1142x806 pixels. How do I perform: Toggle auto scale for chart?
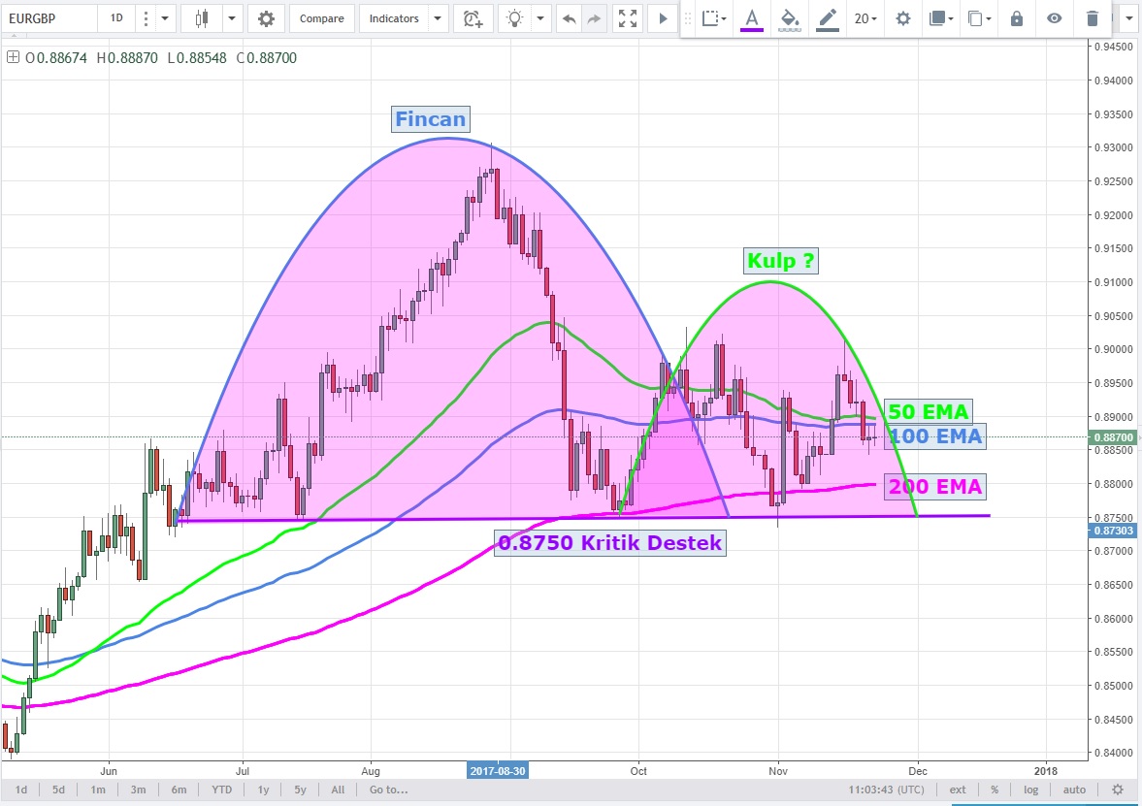point(1074,790)
